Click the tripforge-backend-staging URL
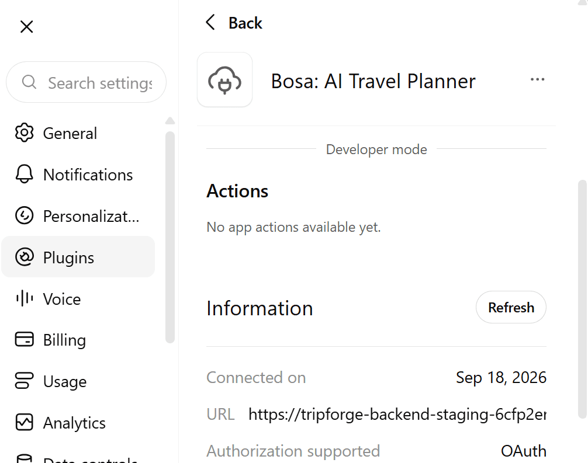Viewport: 588px width, 463px height. click(x=397, y=415)
